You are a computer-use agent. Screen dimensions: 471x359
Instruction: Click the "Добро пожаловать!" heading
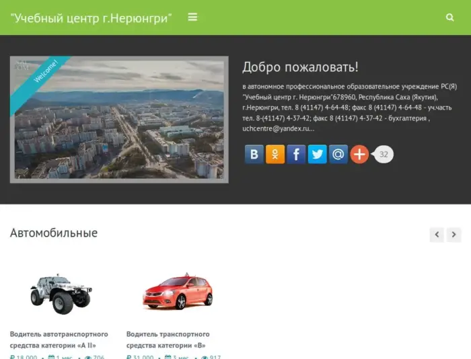point(300,67)
